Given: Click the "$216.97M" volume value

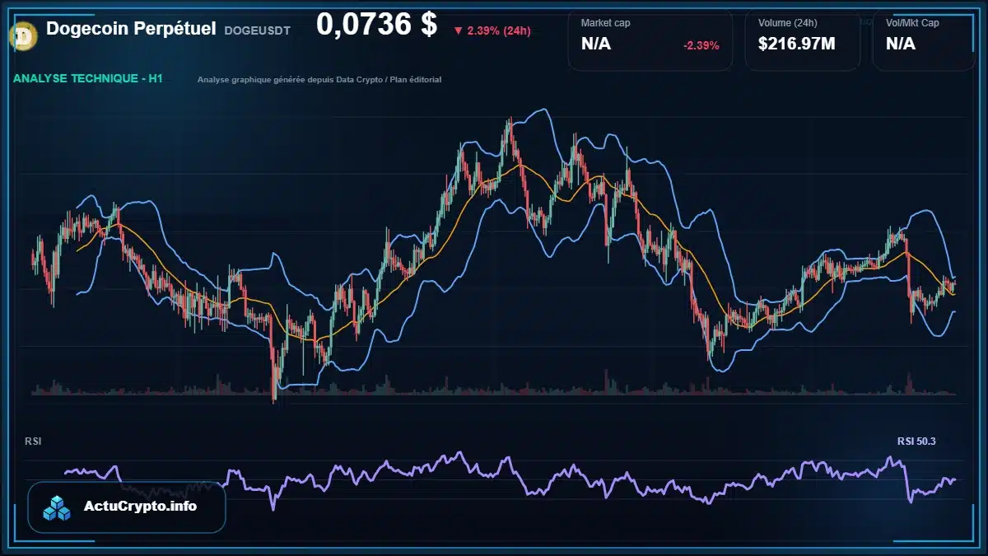Looking at the screenshot, I should (x=796, y=44).
